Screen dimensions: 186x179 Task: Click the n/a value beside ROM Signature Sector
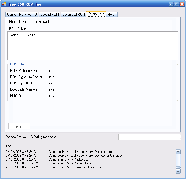coord(52,77)
